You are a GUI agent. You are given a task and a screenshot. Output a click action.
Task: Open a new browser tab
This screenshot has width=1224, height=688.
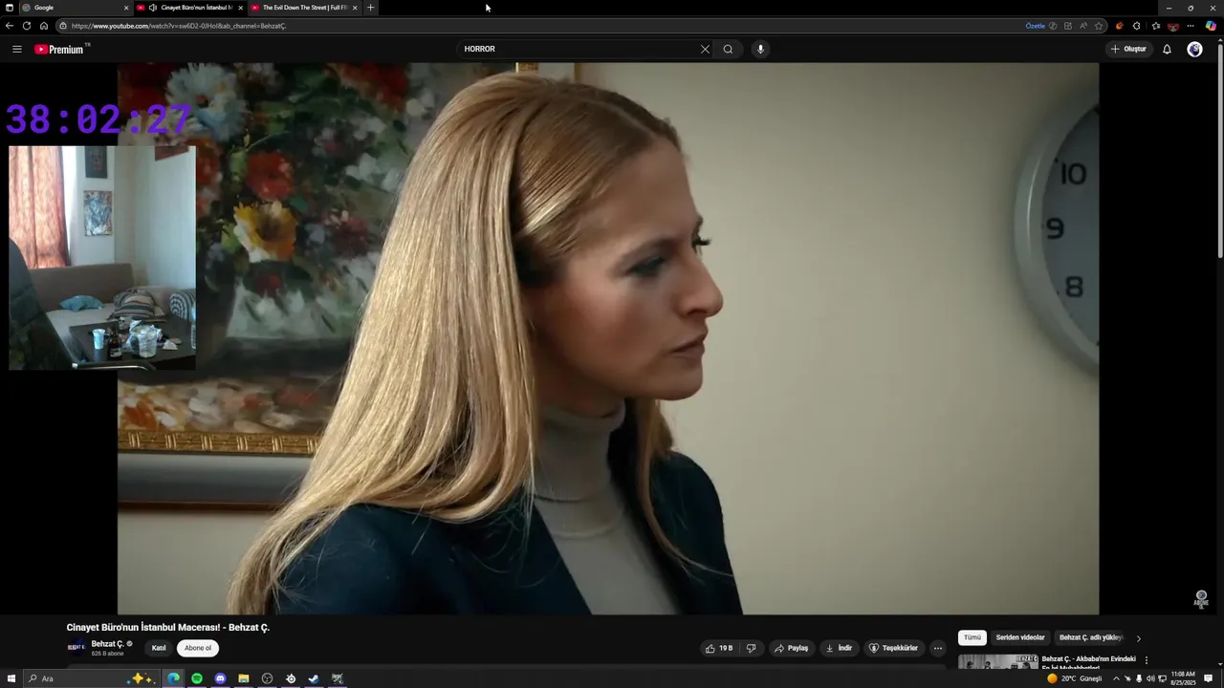click(371, 8)
